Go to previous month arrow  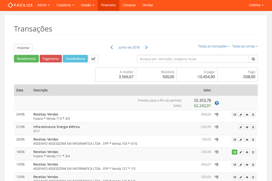point(112,47)
